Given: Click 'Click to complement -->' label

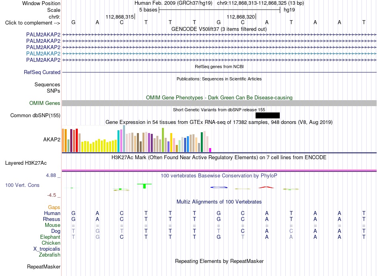Looking at the screenshot, I should pyautogui.click(x=33, y=23).
